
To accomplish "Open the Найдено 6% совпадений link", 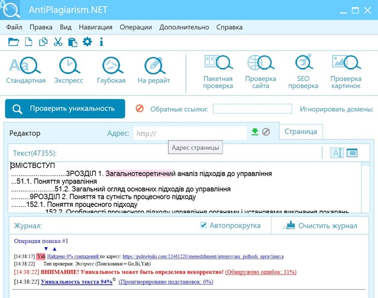I will 73,256.
